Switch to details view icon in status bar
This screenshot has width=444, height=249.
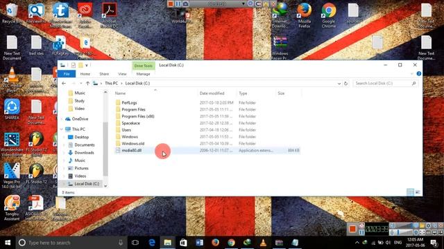pyautogui.click(x=410, y=192)
